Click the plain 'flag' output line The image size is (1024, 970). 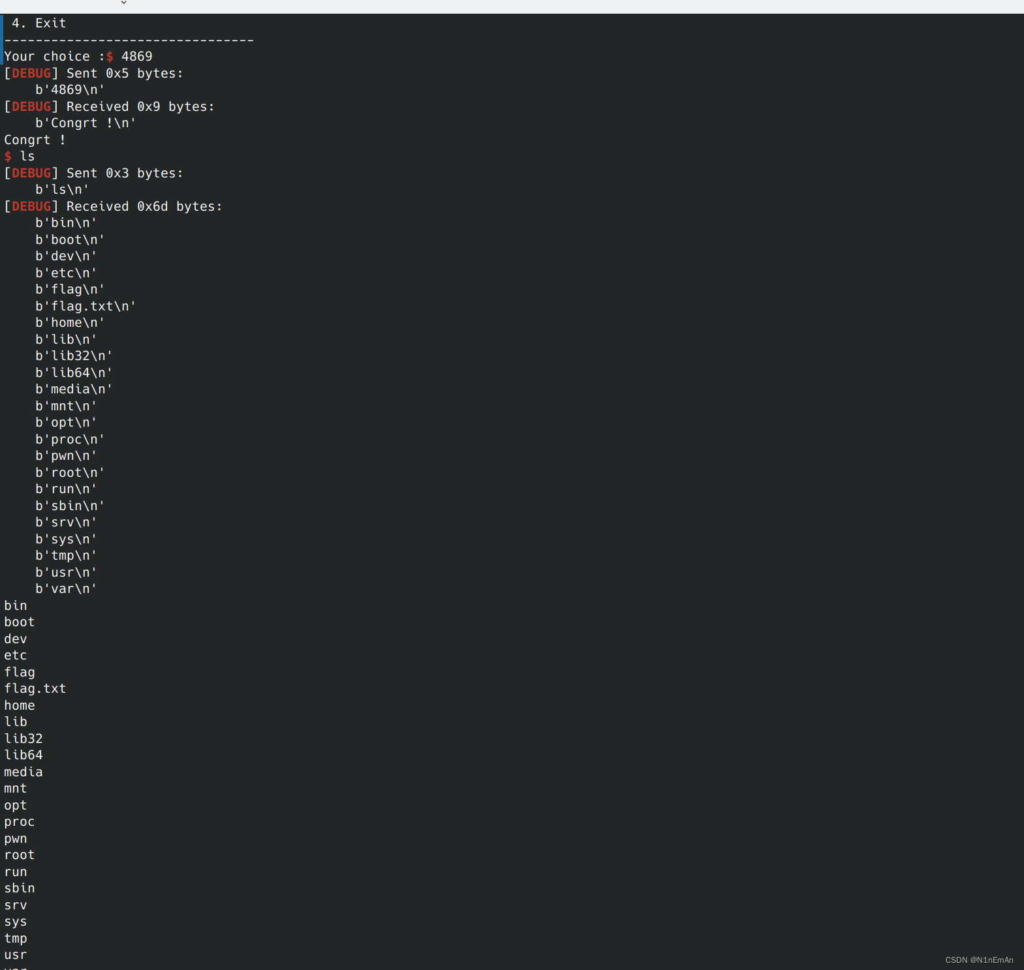click(x=20, y=672)
